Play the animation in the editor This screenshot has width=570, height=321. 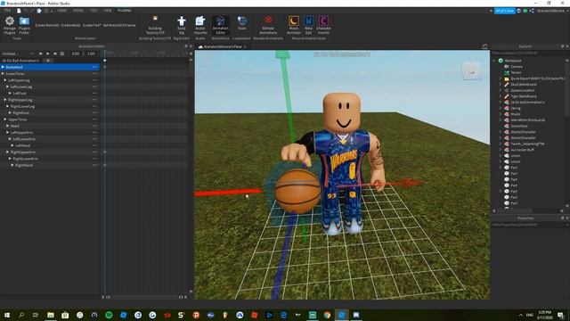point(47,53)
